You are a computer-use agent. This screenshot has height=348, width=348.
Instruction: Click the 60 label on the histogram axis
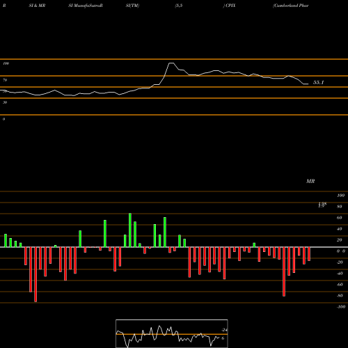pos(340,218)
